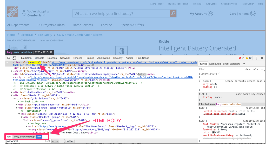
Task: Switch to the Computed pane tab
Action: click(215, 64)
